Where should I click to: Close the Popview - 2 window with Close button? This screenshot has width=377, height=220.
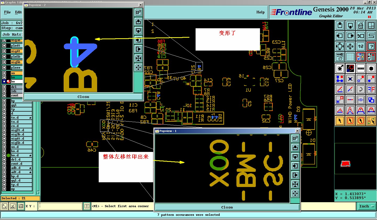pos(83,97)
